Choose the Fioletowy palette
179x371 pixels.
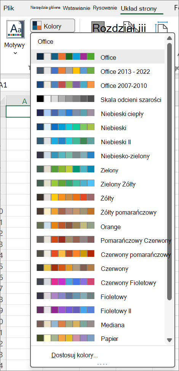pos(98,296)
